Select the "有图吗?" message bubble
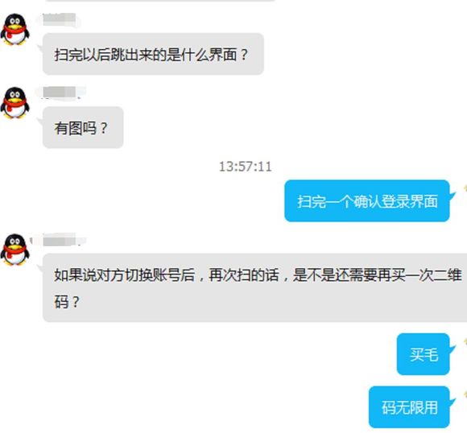The width and height of the screenshot is (467, 433). point(83,127)
